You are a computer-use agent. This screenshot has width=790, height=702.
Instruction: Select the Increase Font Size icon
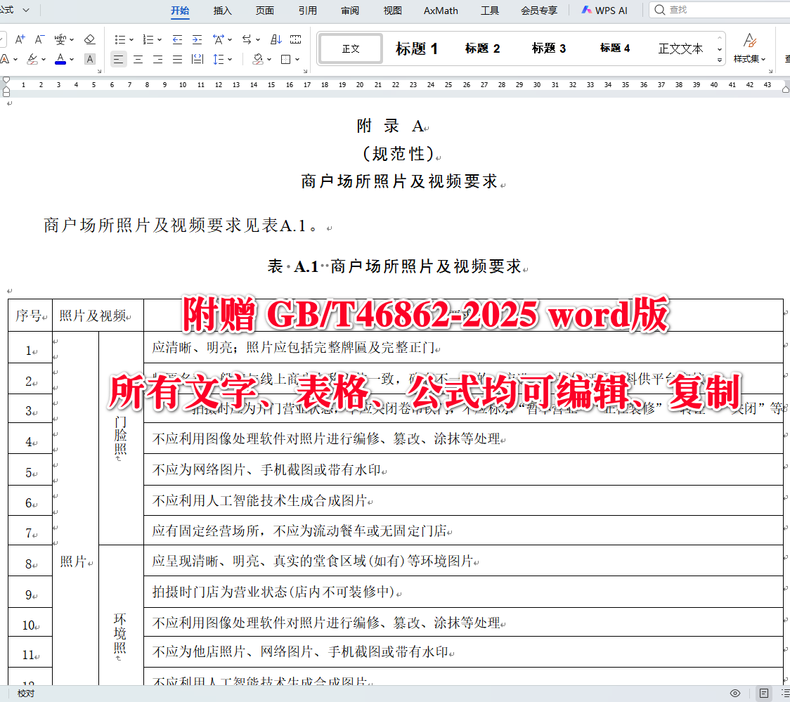click(x=20, y=39)
